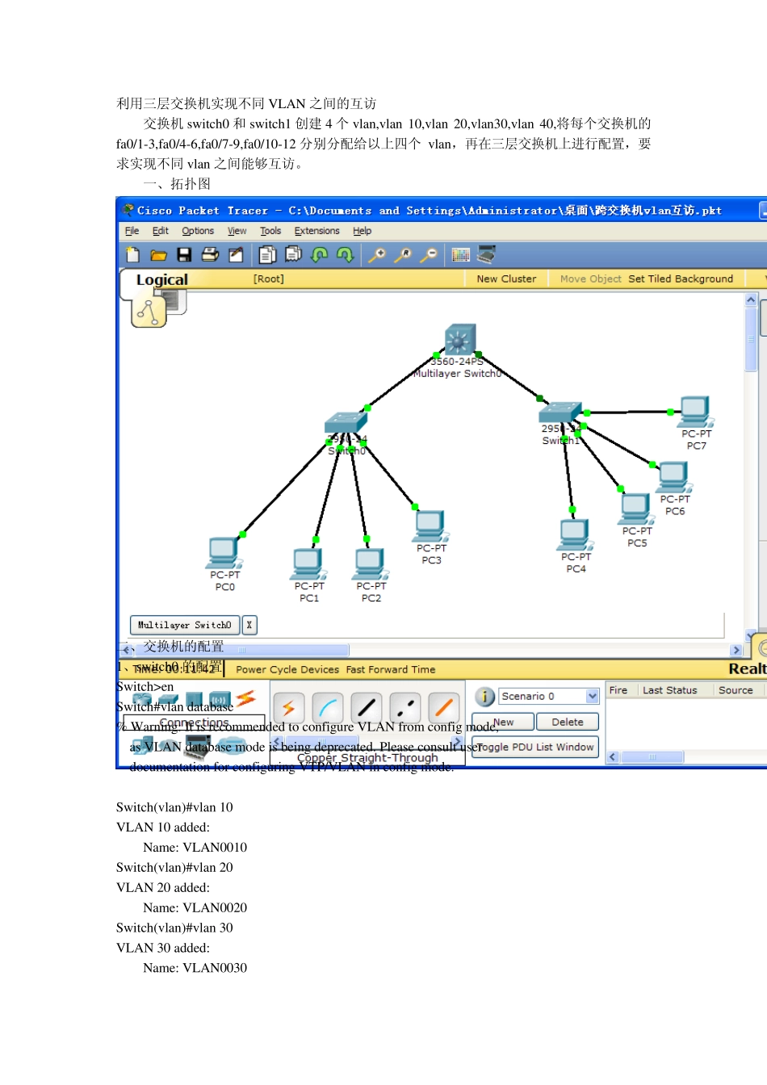Select the PC3 computer icon
Viewport: 767px width, 1085px height.
click(430, 526)
